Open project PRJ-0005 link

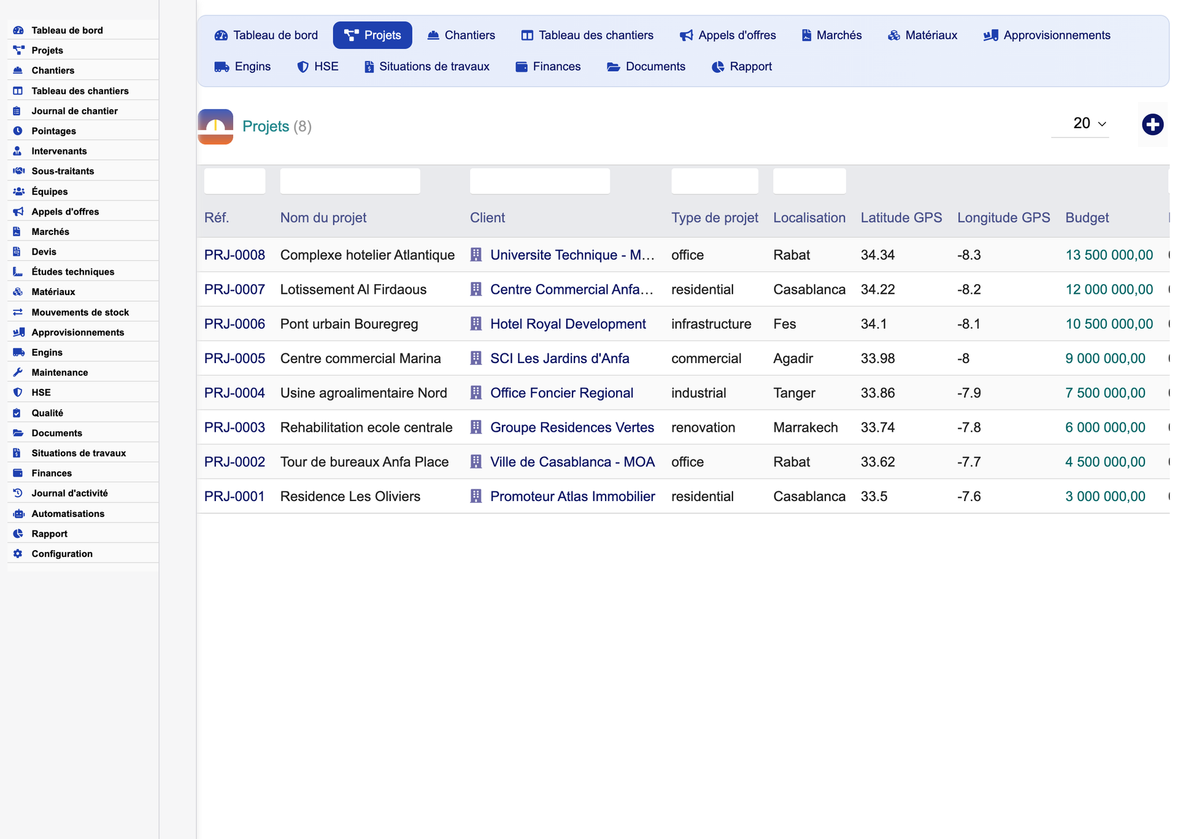point(234,359)
